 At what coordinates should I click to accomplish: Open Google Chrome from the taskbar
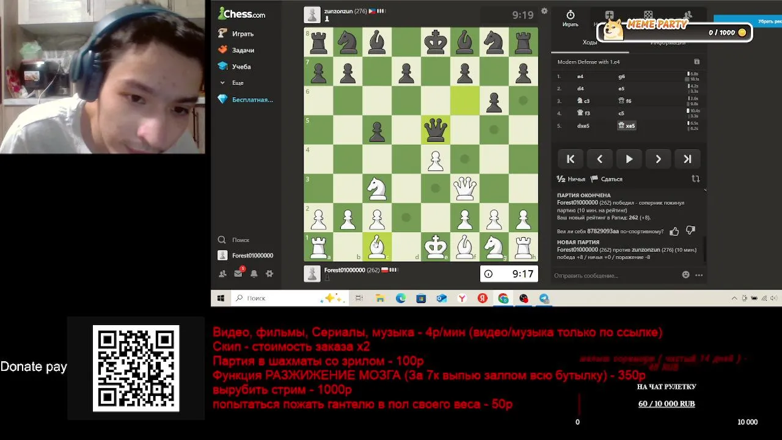(503, 298)
